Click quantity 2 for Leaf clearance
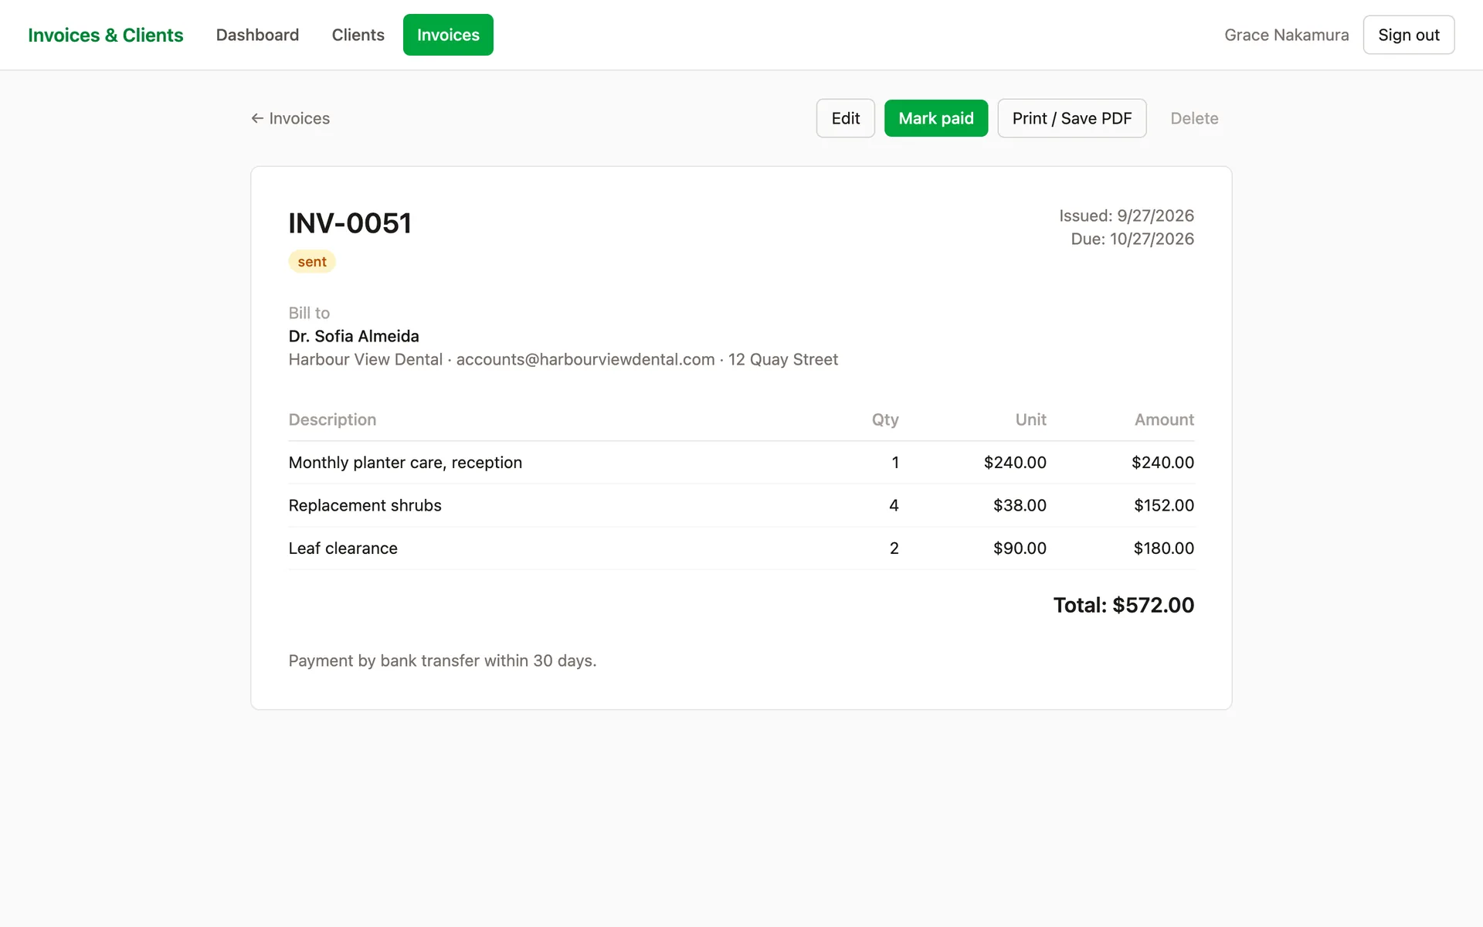Viewport: 1483px width, 927px height. [x=894, y=548]
